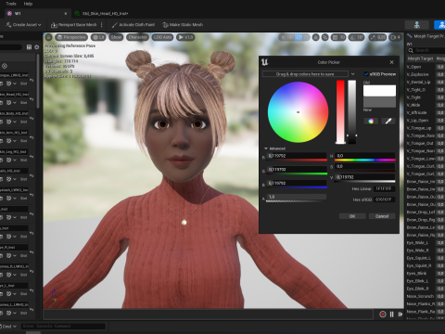Open the Perspective view dropdown
This screenshot has width=445, height=334.
[x=71, y=37]
